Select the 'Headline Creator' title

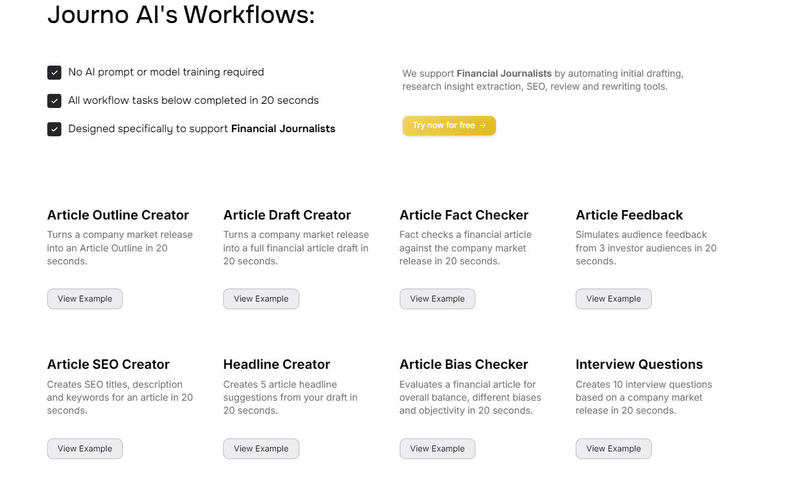(x=276, y=365)
